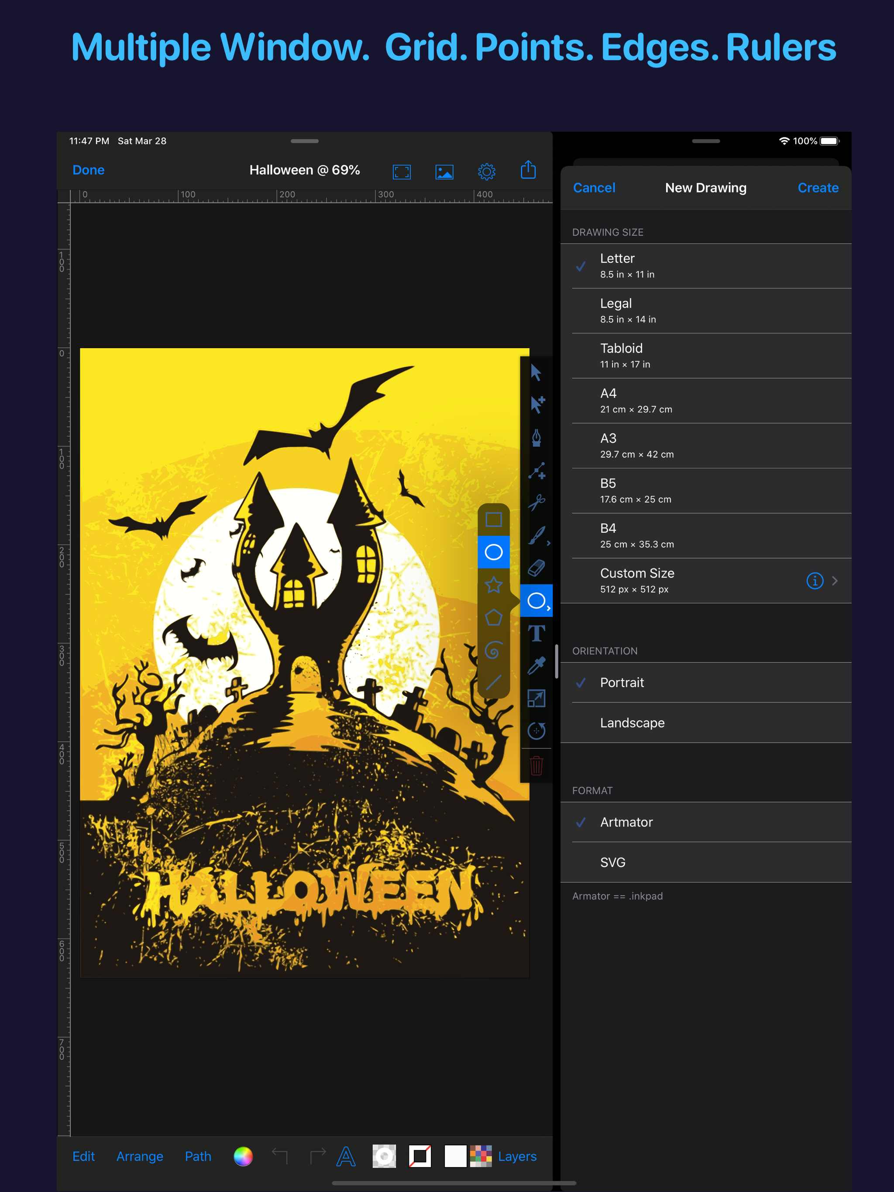
Task: Choose Rectangle in the shape flyout
Action: pos(494,520)
